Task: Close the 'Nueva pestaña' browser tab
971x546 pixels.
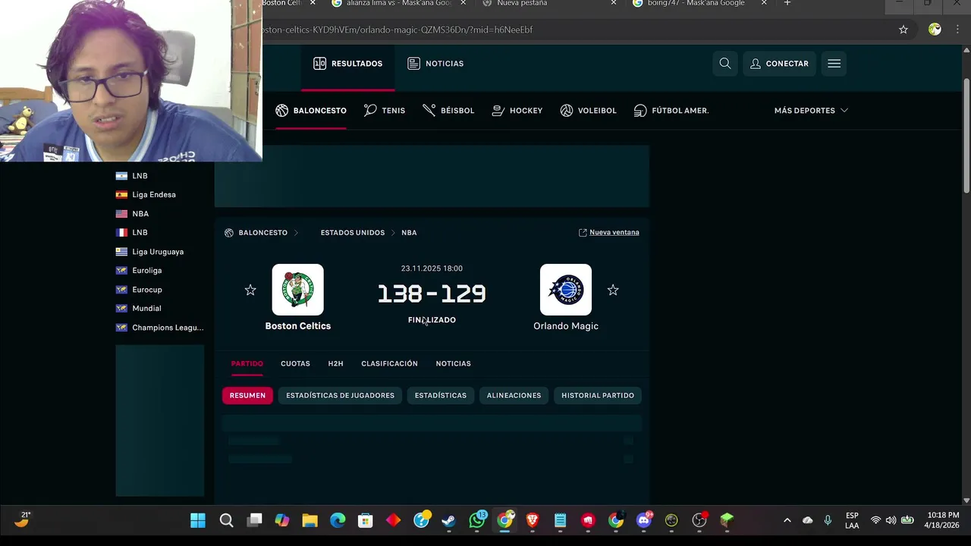Action: 614,4
